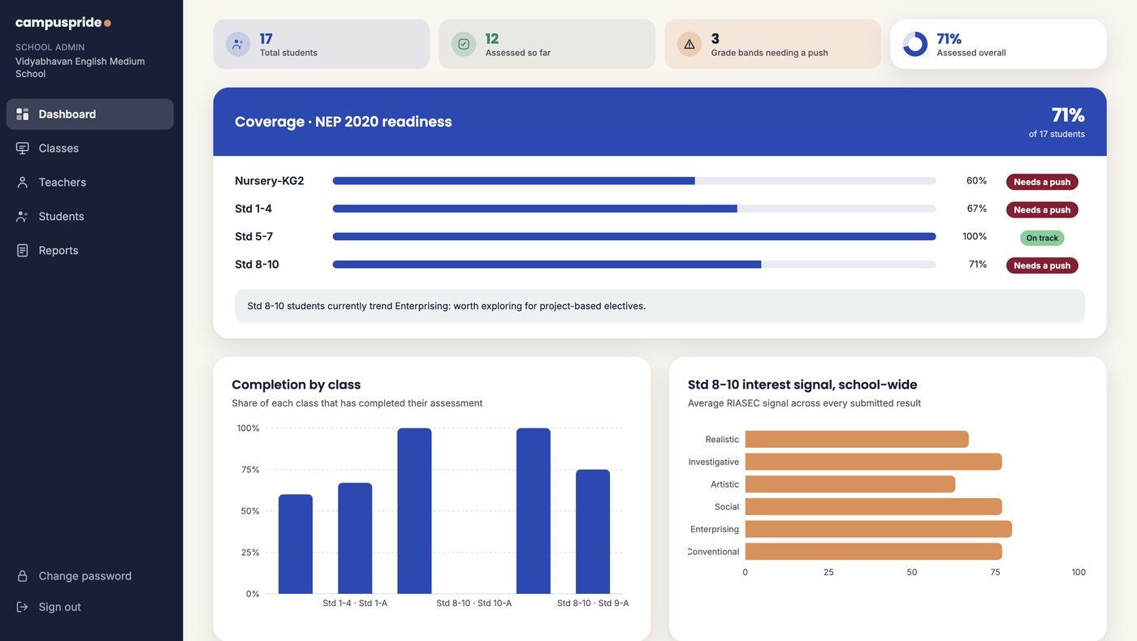
Task: Click the Average RIASEC signal subtitle
Action: 804,403
